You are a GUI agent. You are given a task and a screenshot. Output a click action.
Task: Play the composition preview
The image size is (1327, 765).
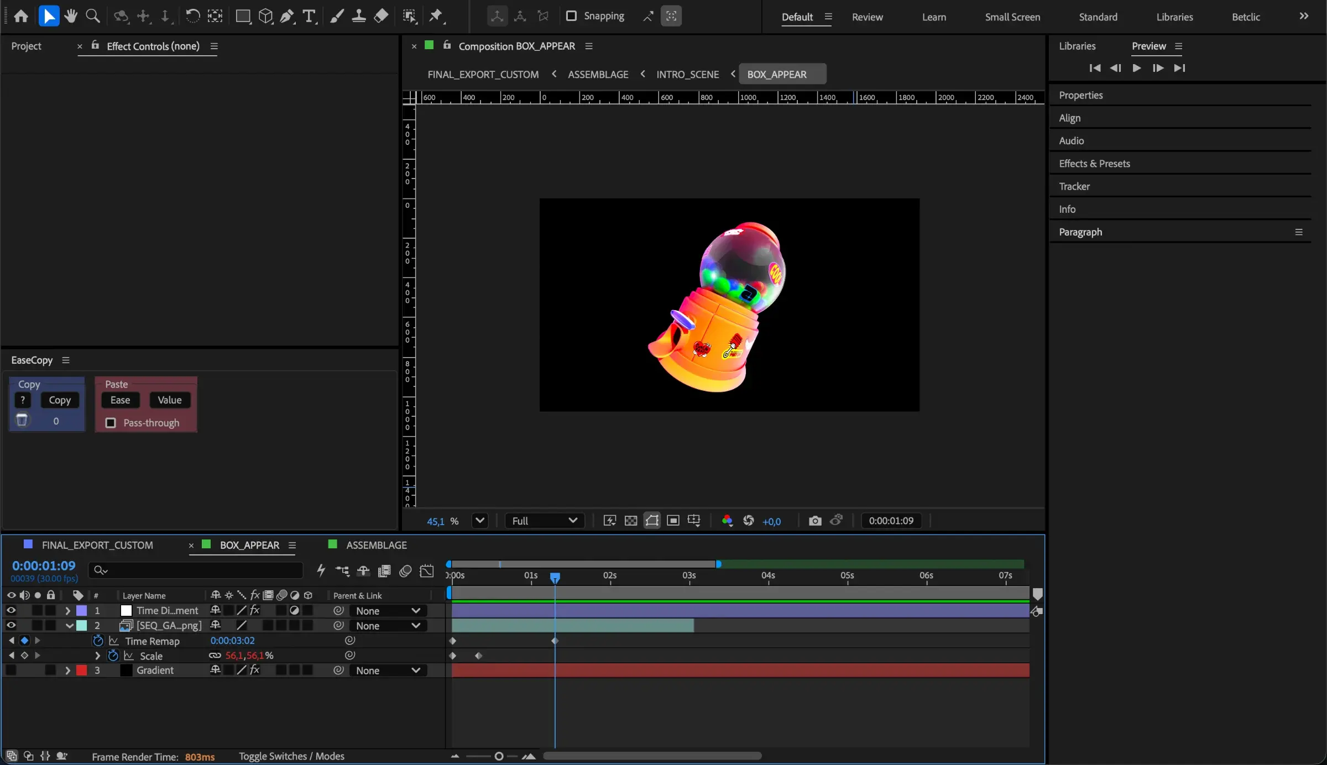click(x=1137, y=68)
